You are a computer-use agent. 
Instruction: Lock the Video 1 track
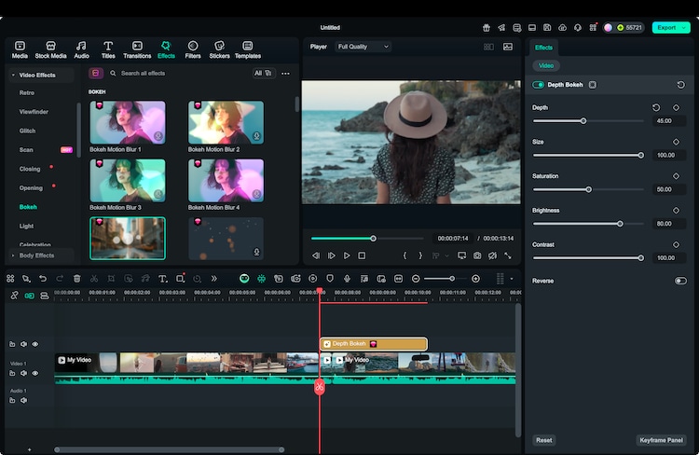pyautogui.click(x=12, y=373)
